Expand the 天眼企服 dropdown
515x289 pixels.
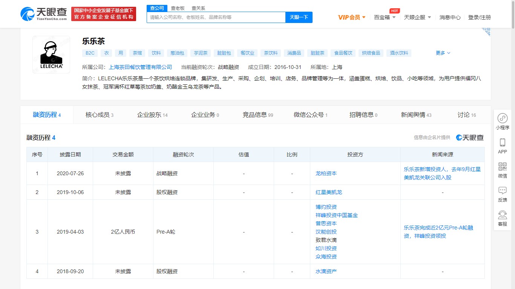(417, 17)
